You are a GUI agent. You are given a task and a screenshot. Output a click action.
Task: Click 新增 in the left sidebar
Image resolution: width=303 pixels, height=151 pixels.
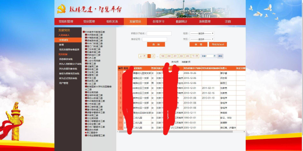pos(61,45)
